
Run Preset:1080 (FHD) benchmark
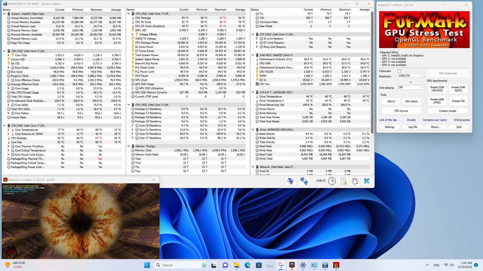click(437, 101)
